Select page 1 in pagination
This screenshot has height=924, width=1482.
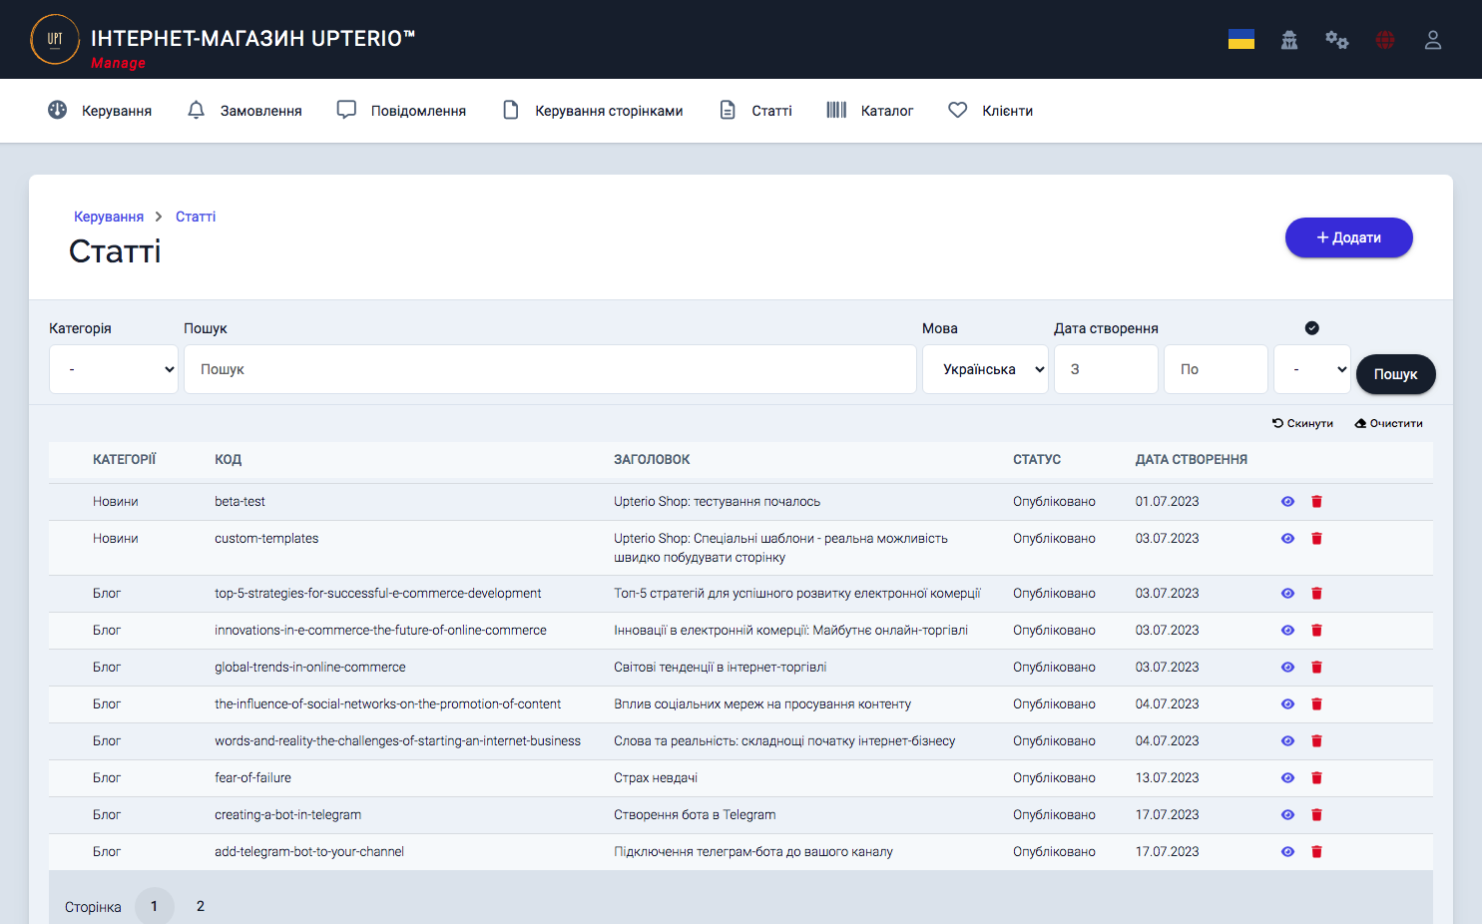pyautogui.click(x=155, y=906)
